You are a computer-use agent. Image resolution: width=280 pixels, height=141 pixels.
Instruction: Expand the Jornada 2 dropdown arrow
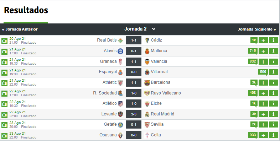pyautogui.click(x=154, y=29)
